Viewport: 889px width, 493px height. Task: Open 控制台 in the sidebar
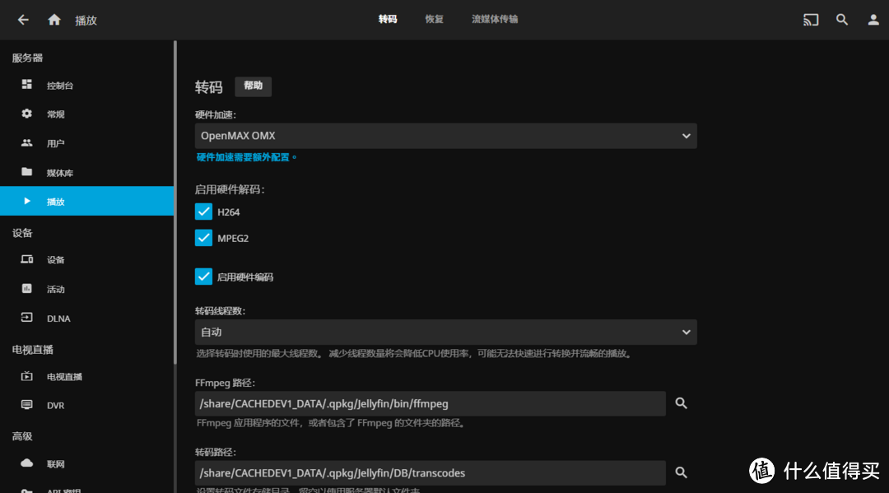click(86, 85)
